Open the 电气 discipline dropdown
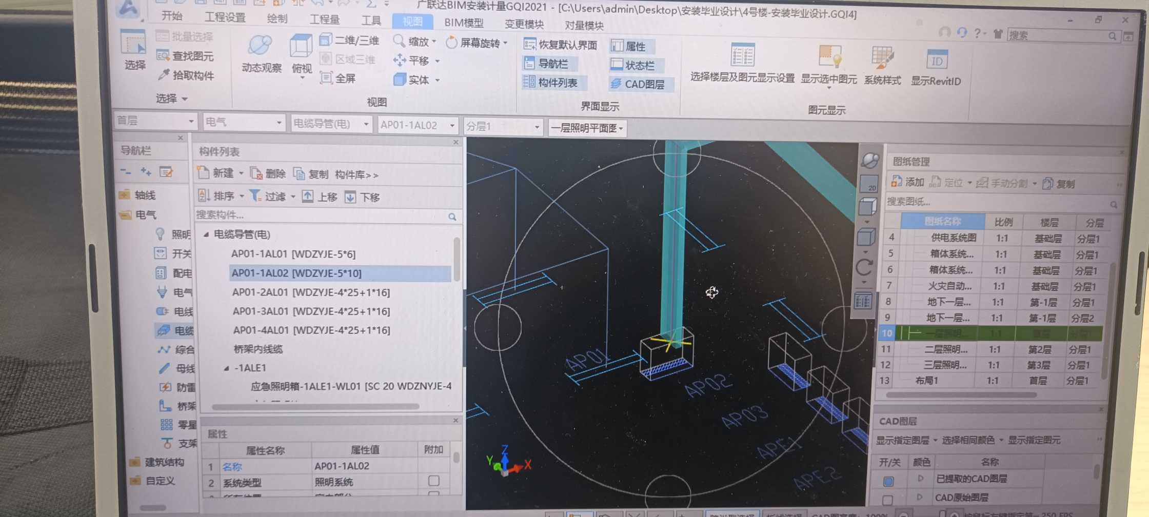 pos(244,123)
